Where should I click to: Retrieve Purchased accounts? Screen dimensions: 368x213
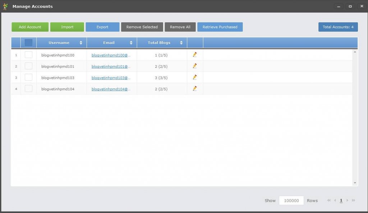coord(220,27)
